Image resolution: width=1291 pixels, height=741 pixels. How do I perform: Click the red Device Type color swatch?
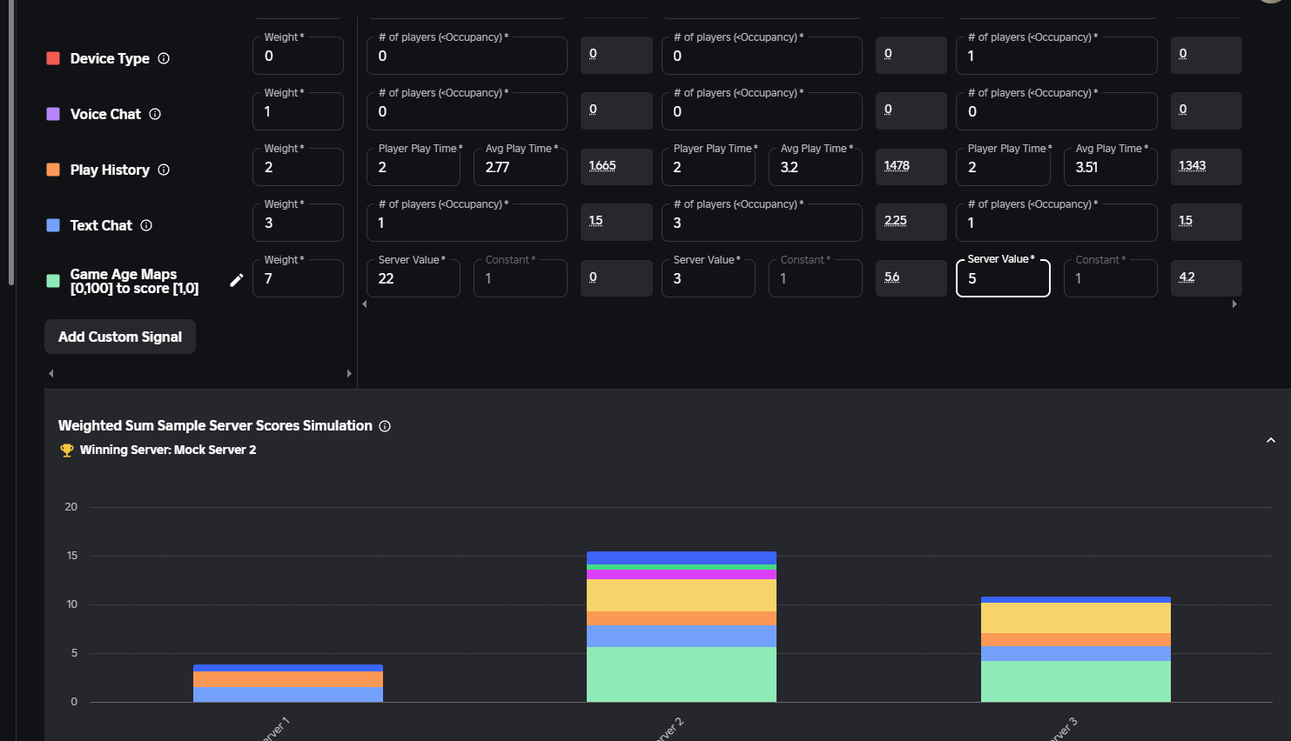(x=53, y=58)
